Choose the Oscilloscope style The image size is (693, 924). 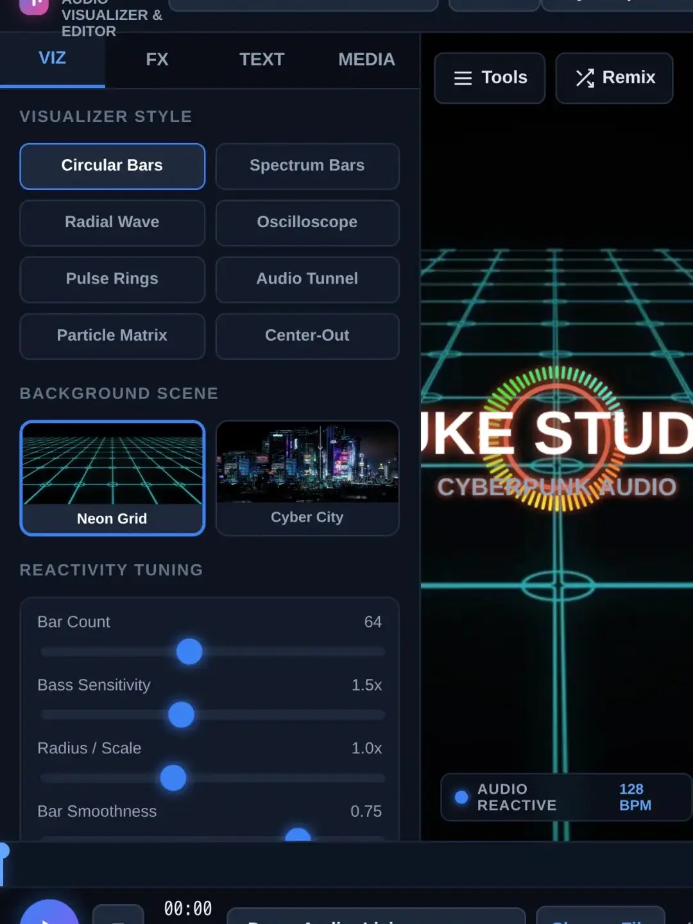(307, 223)
